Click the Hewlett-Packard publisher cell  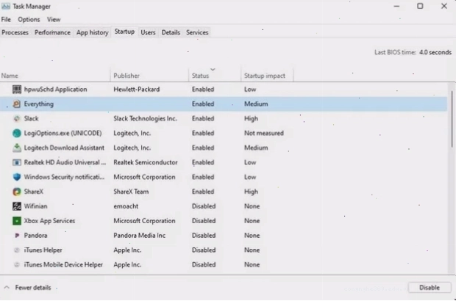137,90
